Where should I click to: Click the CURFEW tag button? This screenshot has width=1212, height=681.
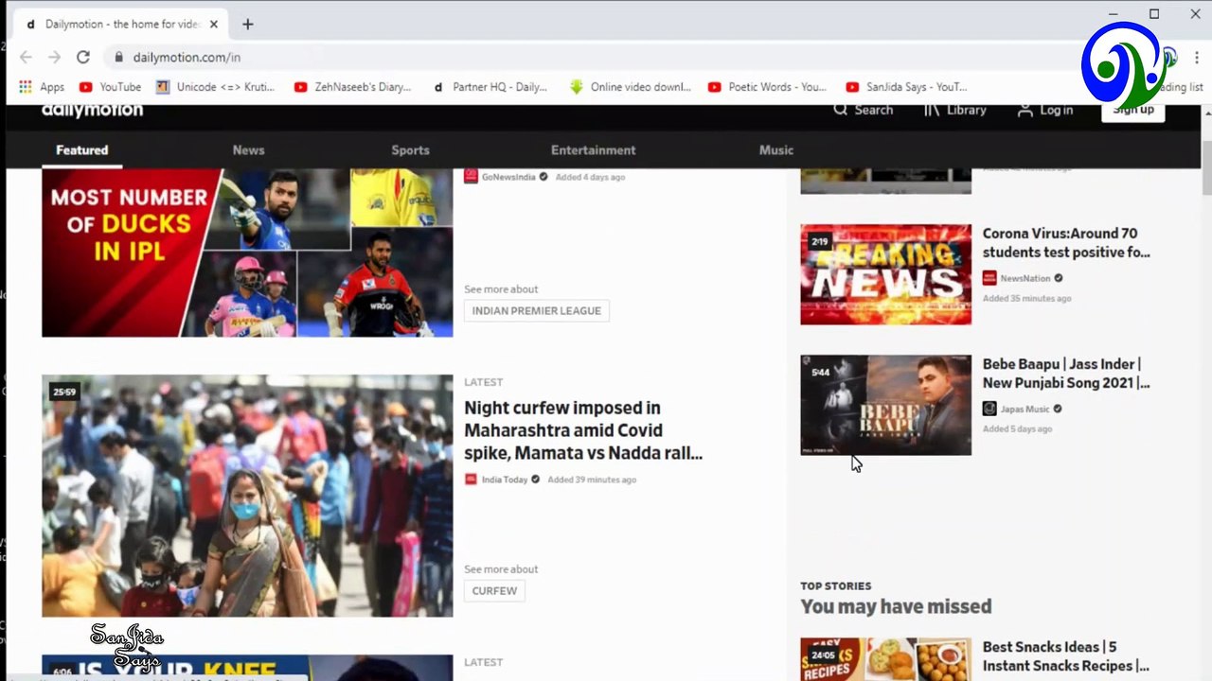coord(494,590)
